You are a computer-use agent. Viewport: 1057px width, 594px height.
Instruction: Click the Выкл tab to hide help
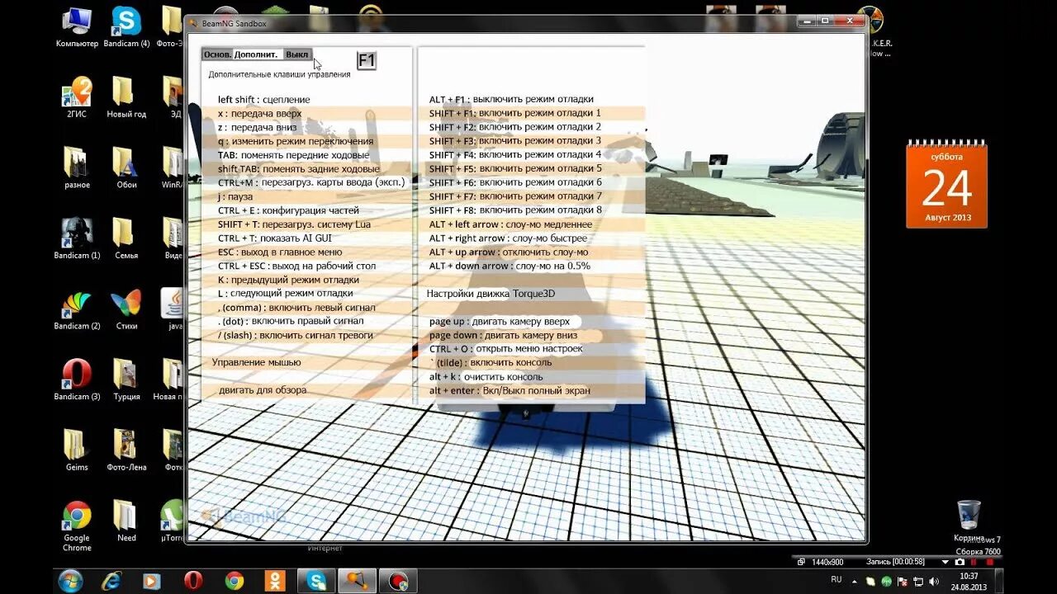pos(297,54)
